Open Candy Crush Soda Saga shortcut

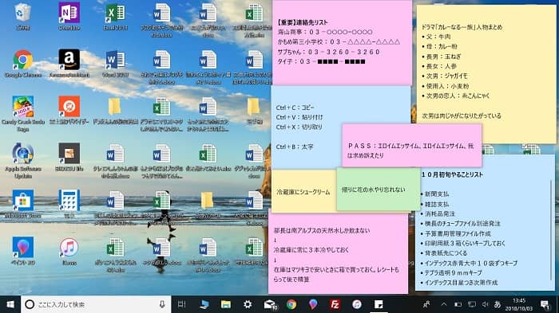click(23, 113)
